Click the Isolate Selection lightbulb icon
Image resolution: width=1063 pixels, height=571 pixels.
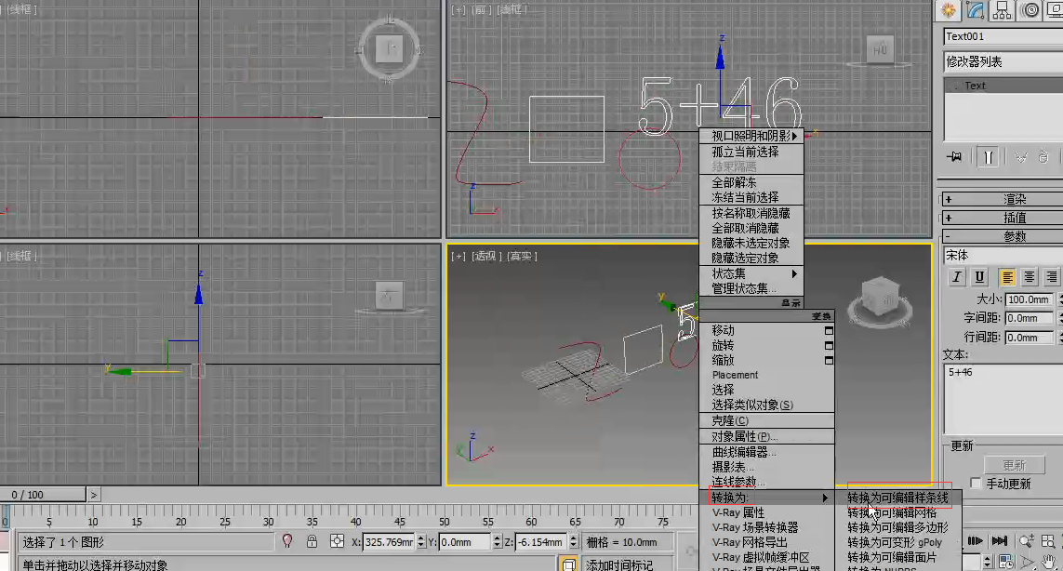(287, 541)
